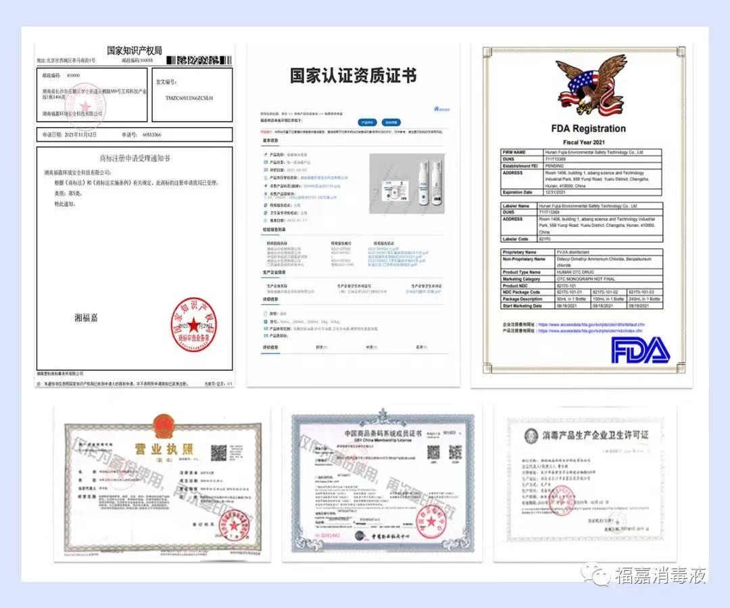Screen dimensions: 730x608
Task: Click the second blue pill button on the product page
Action: 390,123
